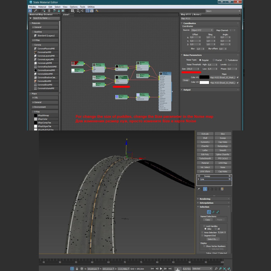Select the Spline sub-object icon
271x271 pixels.
[x=218, y=212]
